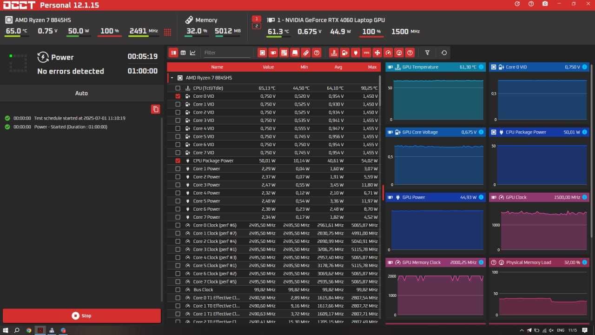This screenshot has height=335, width=595.
Task: Check the CPU (Tctl/Tdie) checkbox
Action: pos(178,88)
